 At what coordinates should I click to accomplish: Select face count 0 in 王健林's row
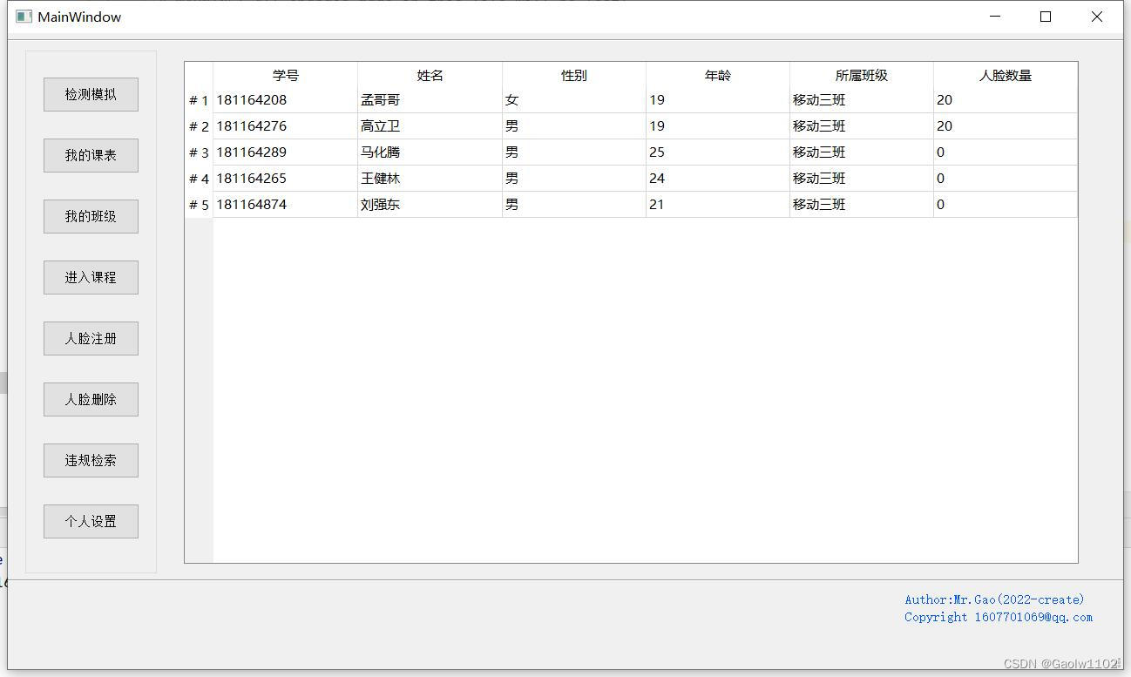(1006, 179)
